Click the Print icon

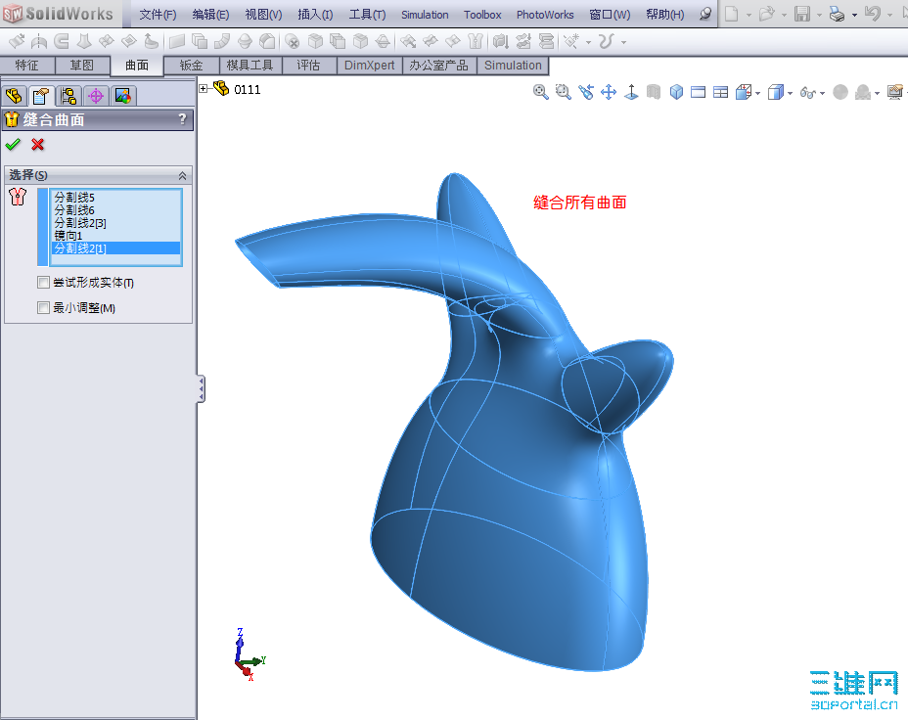837,14
